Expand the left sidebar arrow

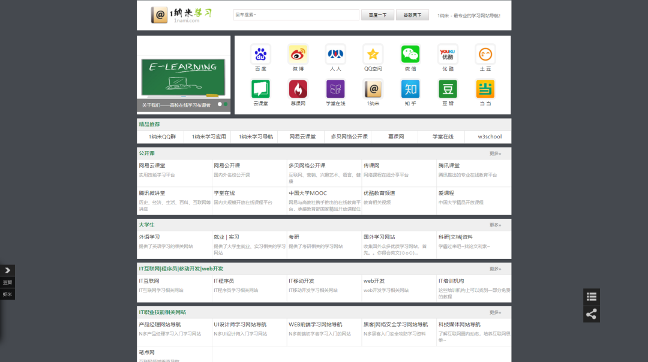point(7,270)
